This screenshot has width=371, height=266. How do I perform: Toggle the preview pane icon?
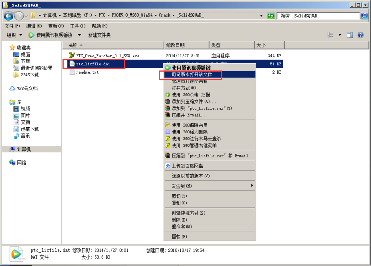pos(350,35)
